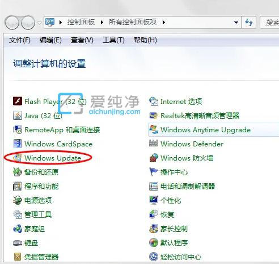Open 备份和还原 link
The image size is (279, 264).
coord(41,172)
